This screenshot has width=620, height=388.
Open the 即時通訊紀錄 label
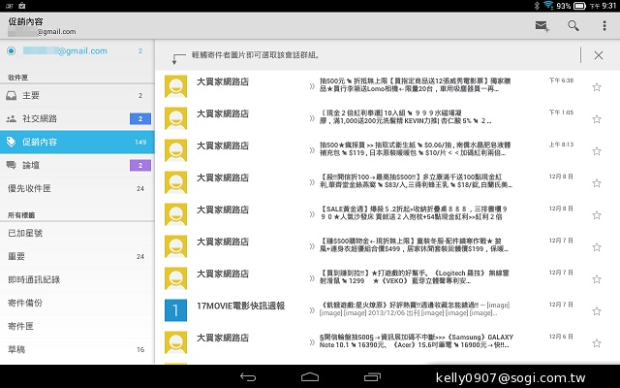click(77, 279)
